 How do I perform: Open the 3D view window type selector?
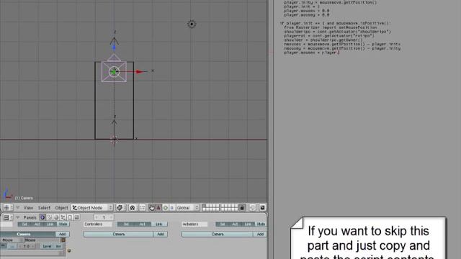click(x=8, y=208)
